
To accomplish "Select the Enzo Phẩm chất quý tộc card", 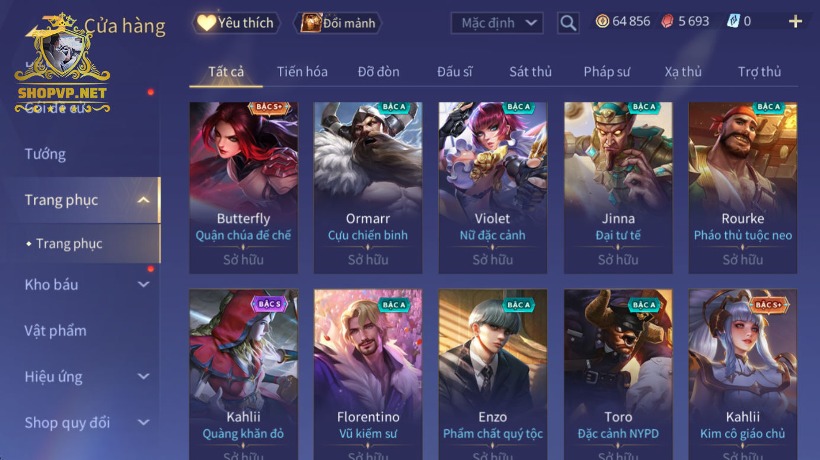I will [x=493, y=374].
